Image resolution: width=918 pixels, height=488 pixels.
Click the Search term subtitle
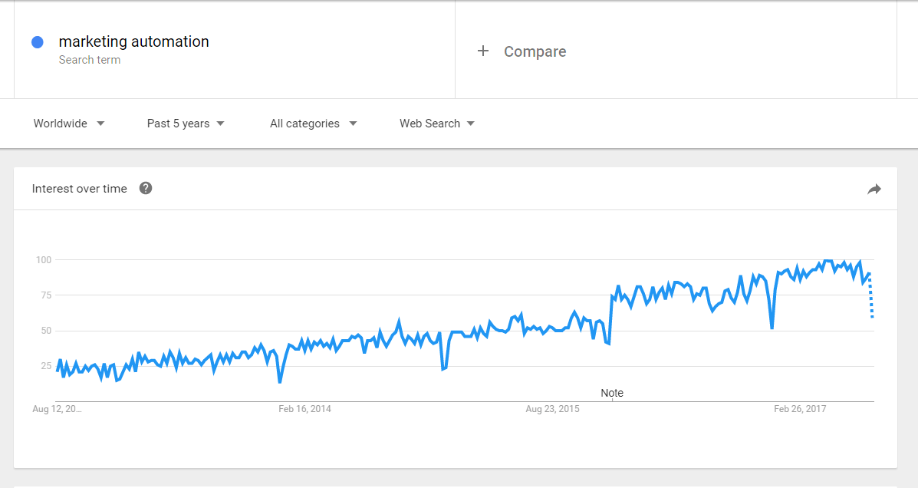(x=90, y=60)
